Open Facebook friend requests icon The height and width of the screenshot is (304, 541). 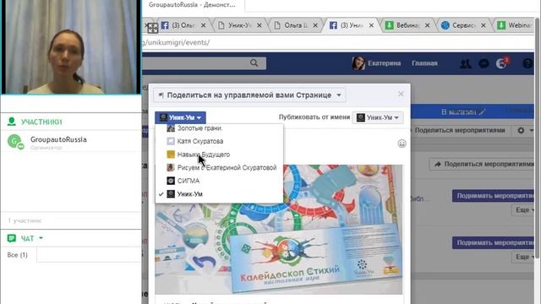[466, 63]
